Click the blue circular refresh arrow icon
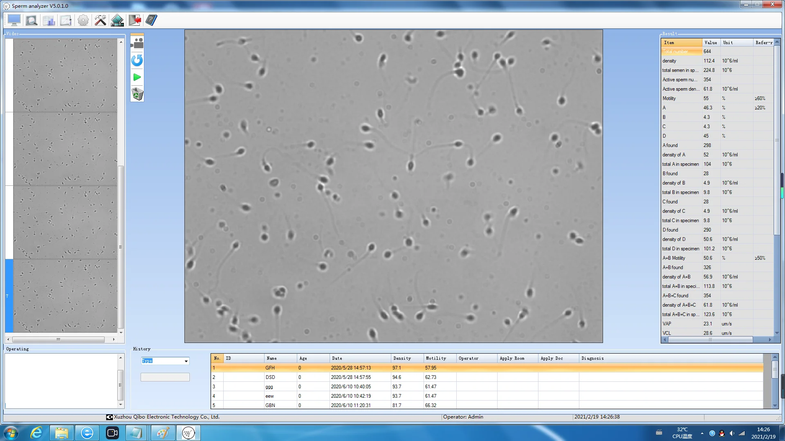 point(137,60)
